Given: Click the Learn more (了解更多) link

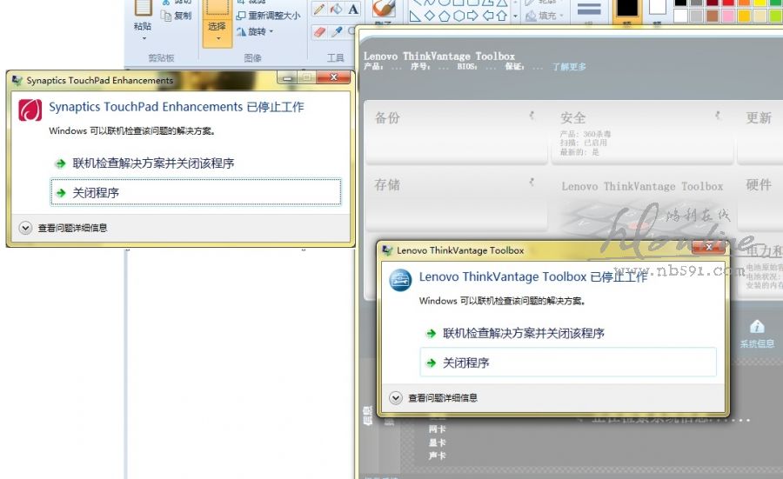Looking at the screenshot, I should pyautogui.click(x=569, y=67).
